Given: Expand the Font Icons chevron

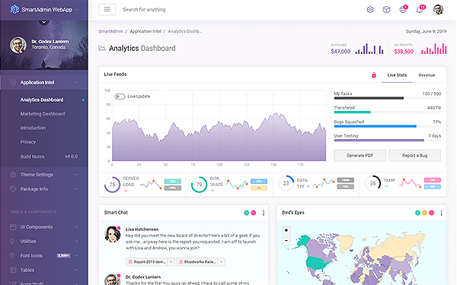Looking at the screenshot, I should point(76,255).
